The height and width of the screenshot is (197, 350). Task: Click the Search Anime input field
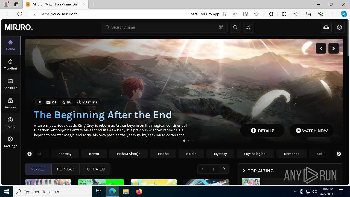click(x=164, y=27)
